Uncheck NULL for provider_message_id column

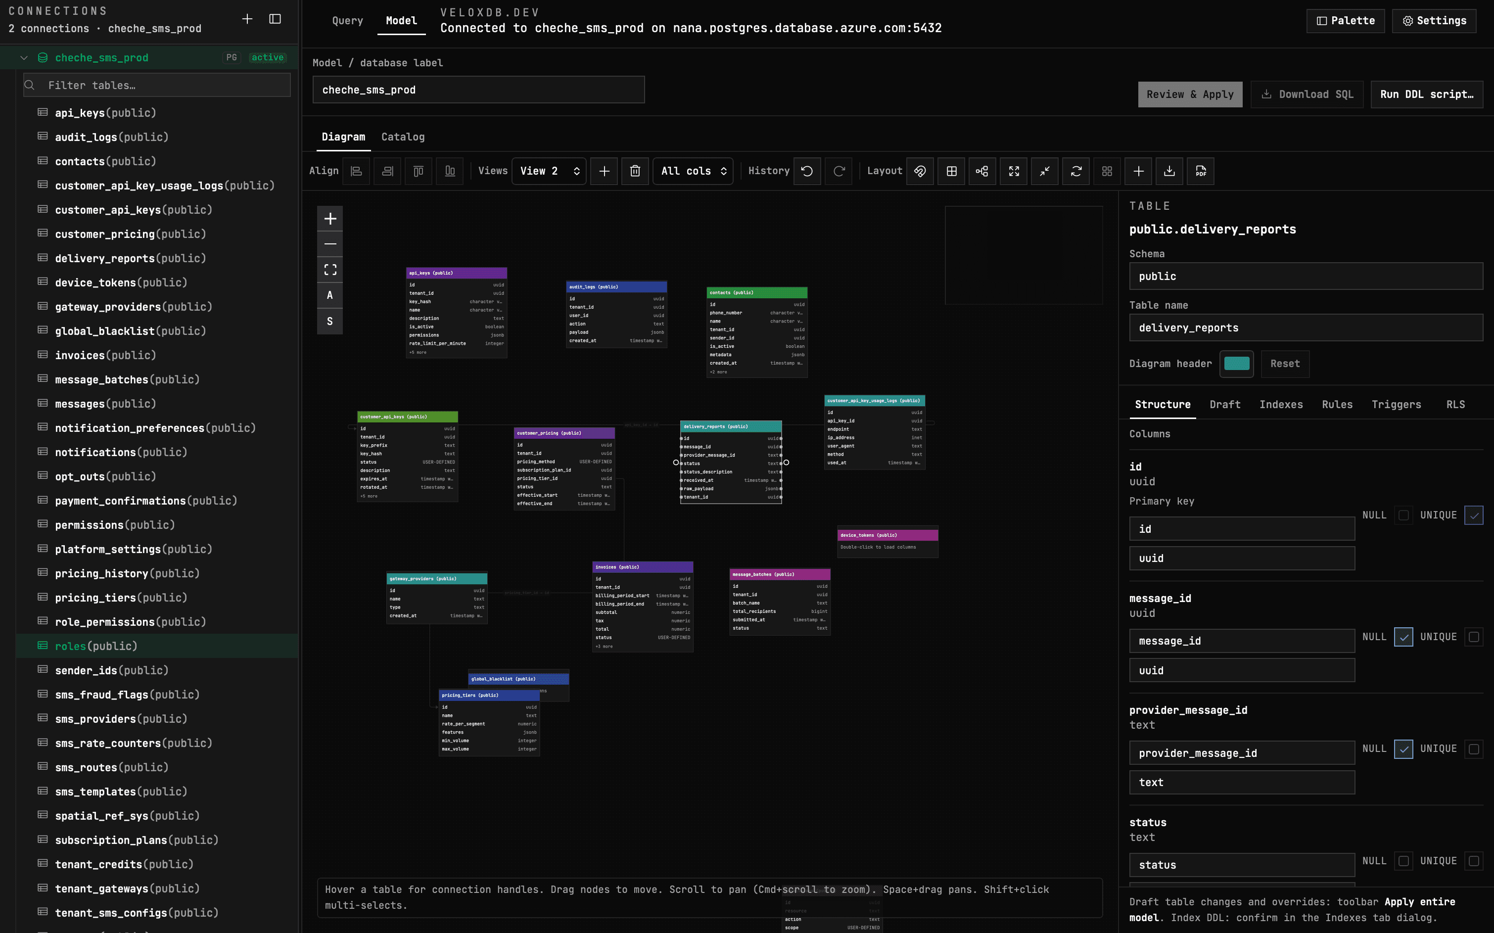click(1403, 749)
